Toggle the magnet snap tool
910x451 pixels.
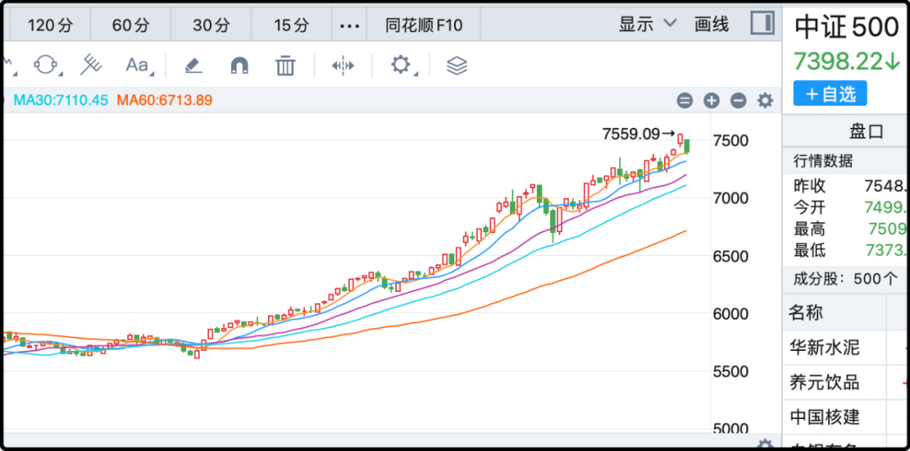click(239, 65)
